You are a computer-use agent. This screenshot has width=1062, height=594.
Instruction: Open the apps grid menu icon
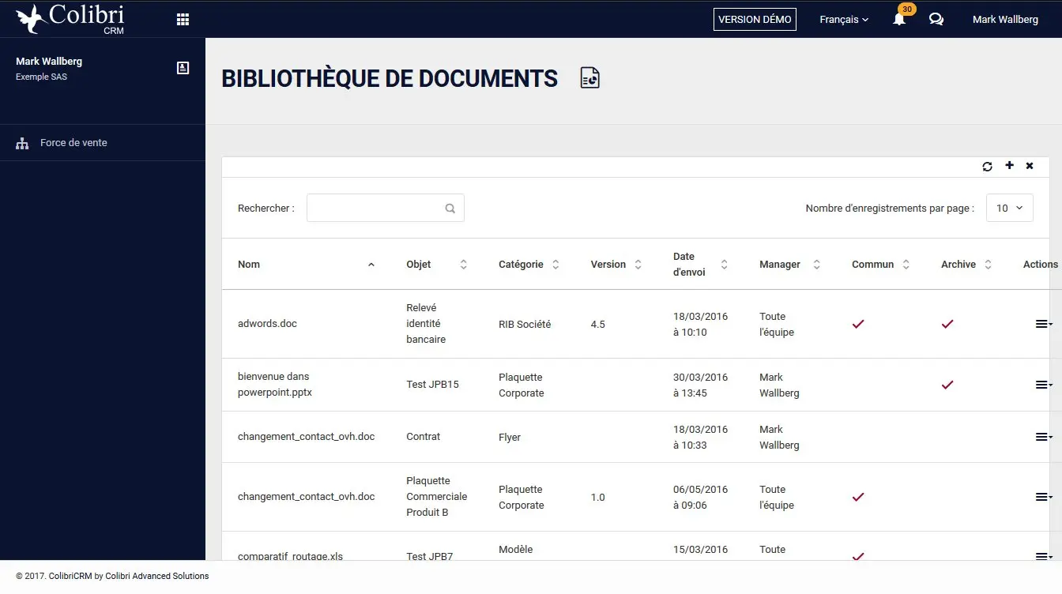click(x=183, y=20)
